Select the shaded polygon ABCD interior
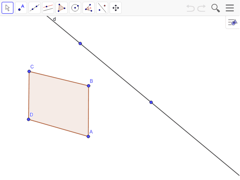This screenshot has width=240, height=180. click(x=59, y=104)
